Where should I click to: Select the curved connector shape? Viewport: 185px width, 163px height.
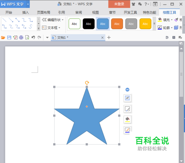[11, 26]
